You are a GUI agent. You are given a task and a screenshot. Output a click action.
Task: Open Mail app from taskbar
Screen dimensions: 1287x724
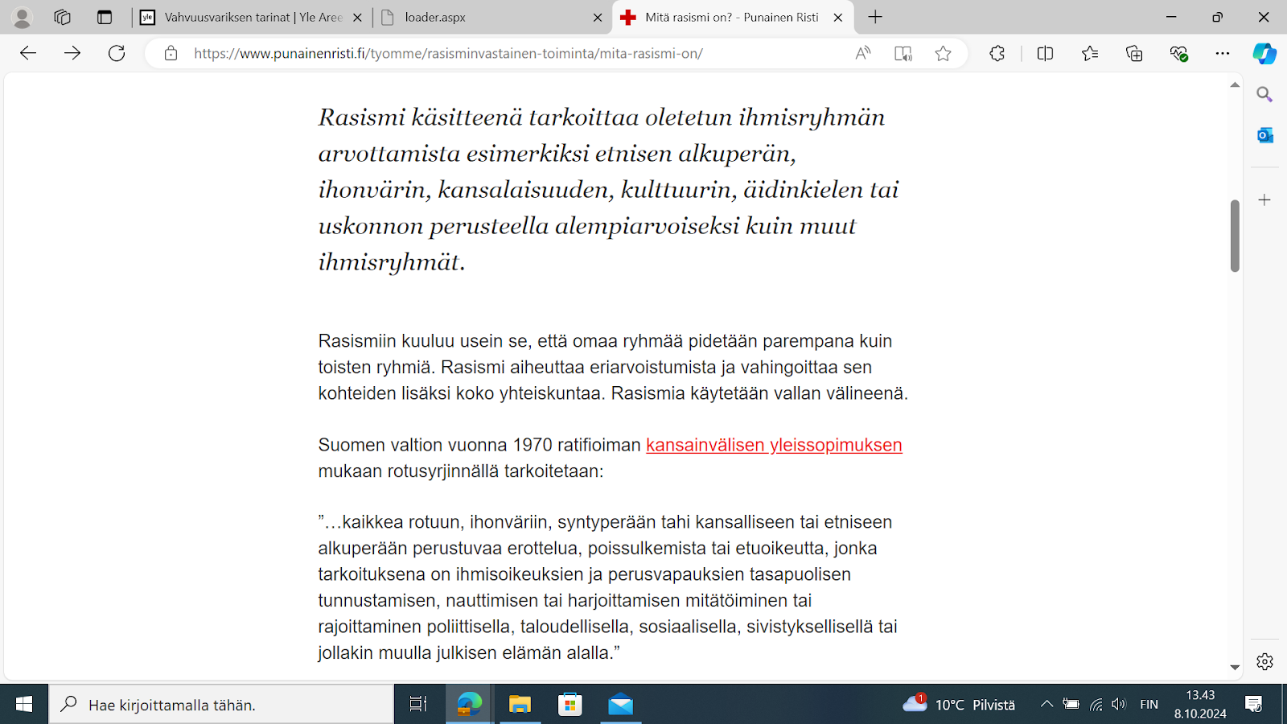(x=620, y=705)
